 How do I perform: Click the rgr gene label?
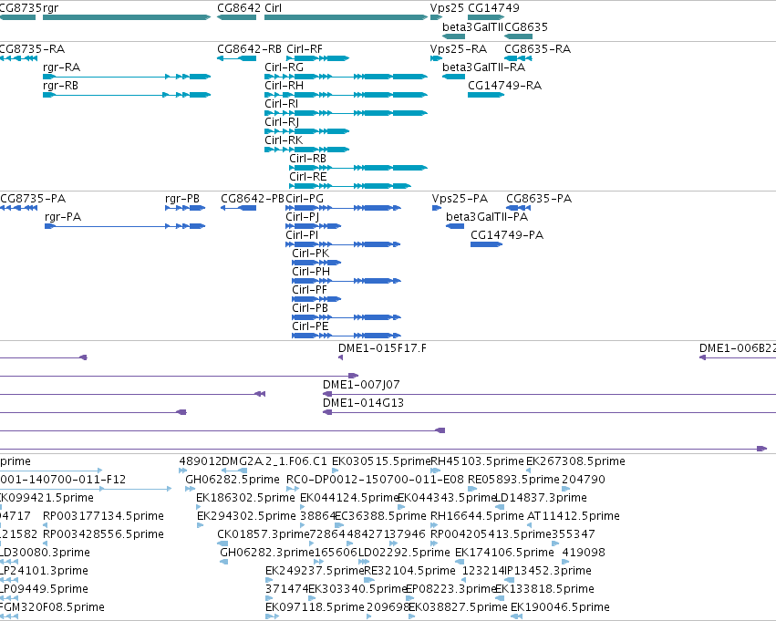[50, 8]
